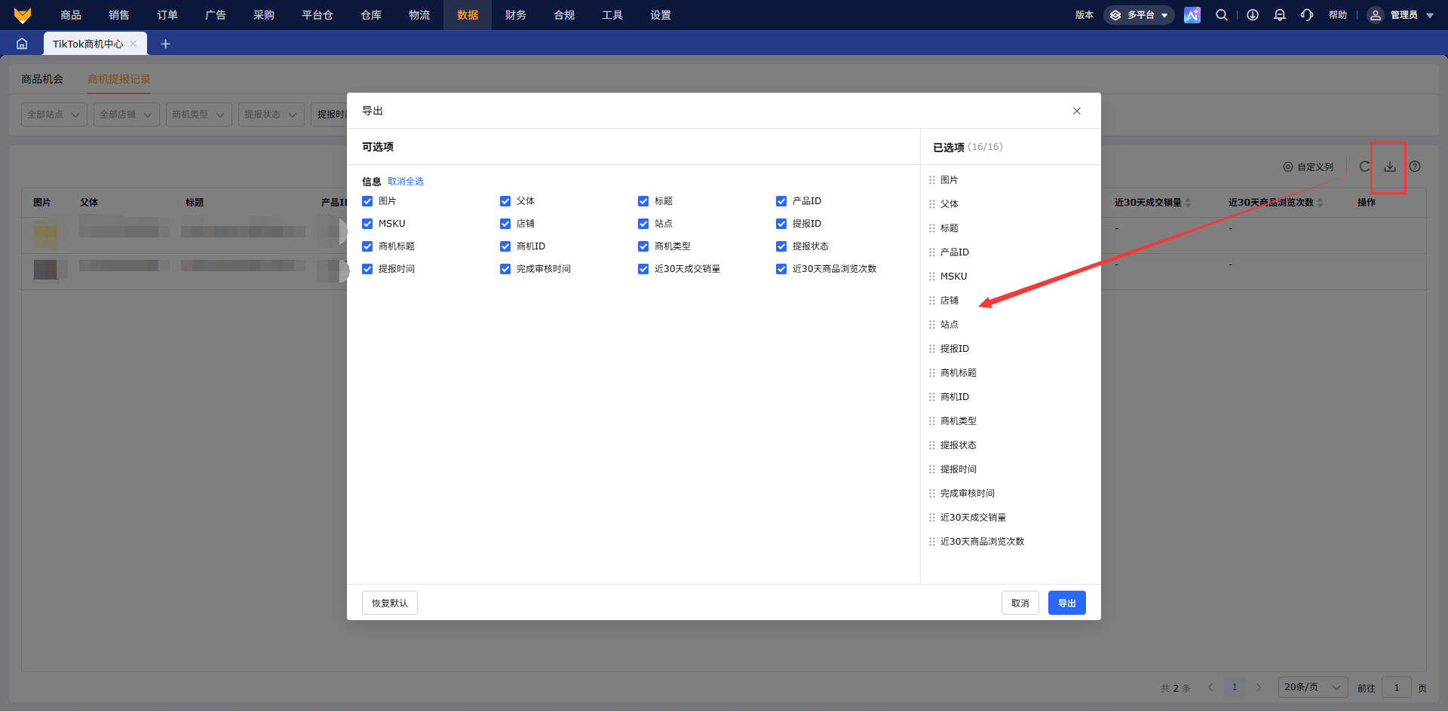Open the 销售 menu
Screen dimensions: 1448x712
pyautogui.click(x=119, y=15)
